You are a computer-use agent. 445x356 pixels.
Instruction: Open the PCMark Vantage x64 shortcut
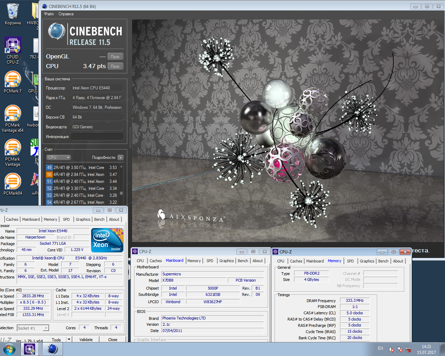point(13,119)
